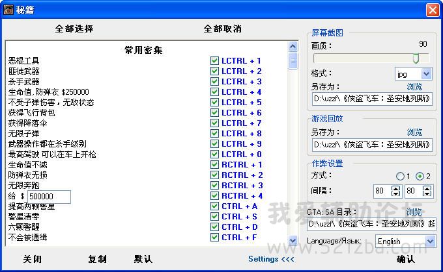Click the 无限子弹 cheat row

[x=23, y=134]
